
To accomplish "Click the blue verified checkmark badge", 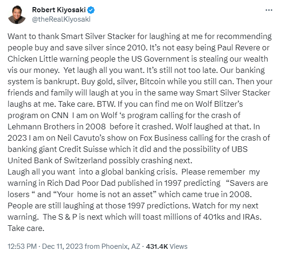I will pyautogui.click(x=91, y=10).
